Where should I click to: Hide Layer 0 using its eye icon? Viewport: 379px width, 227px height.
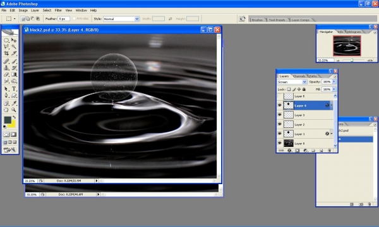[x=280, y=143]
